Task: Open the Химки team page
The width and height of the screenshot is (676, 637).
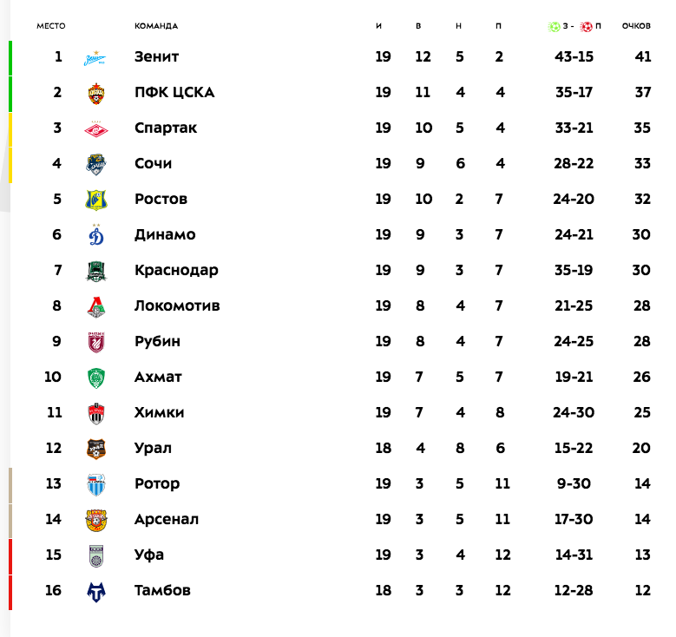Action: pyautogui.click(x=159, y=413)
